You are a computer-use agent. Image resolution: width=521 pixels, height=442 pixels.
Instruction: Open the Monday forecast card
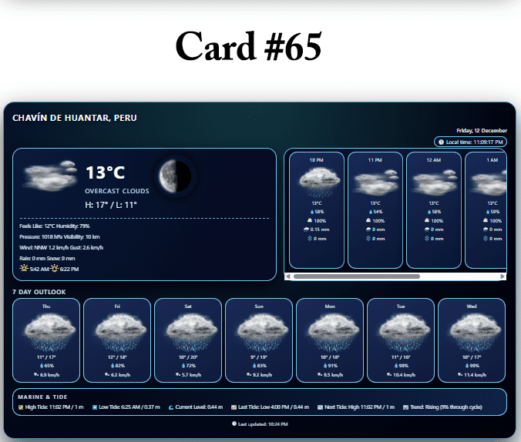click(x=330, y=340)
